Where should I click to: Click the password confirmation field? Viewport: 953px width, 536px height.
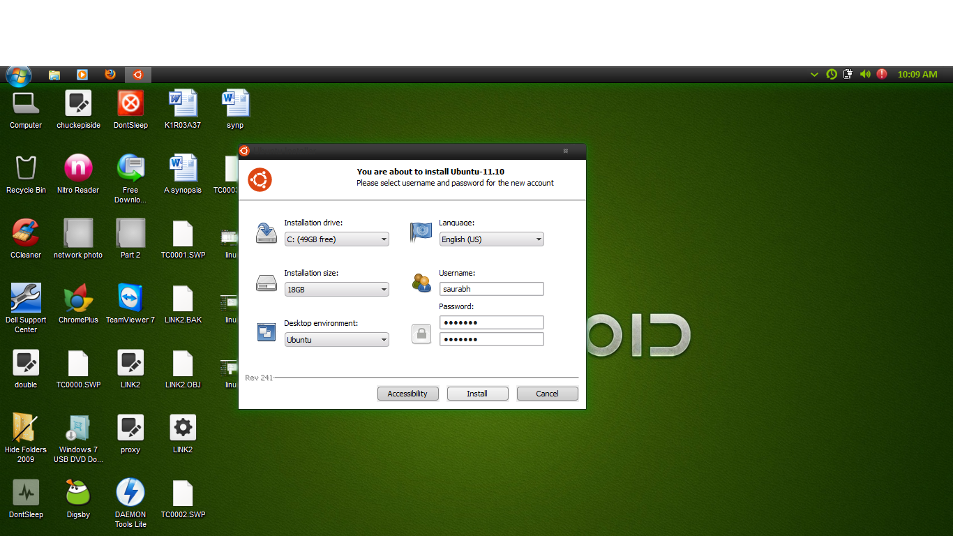click(x=491, y=339)
